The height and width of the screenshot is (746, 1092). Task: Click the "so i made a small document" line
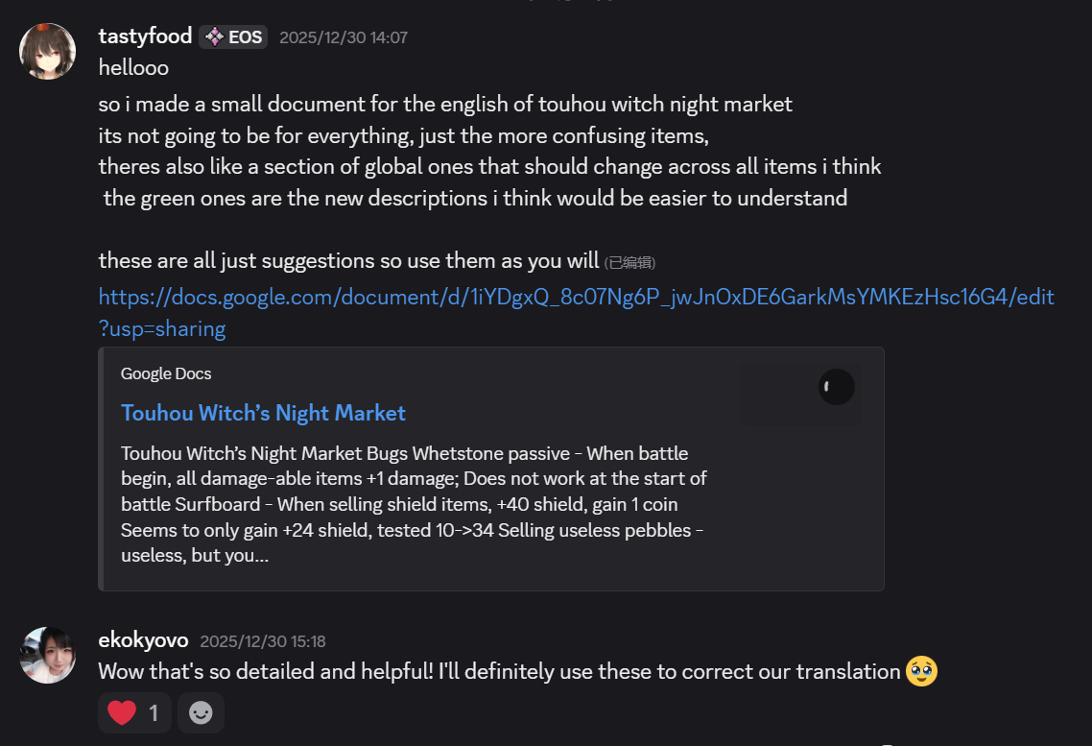[445, 104]
